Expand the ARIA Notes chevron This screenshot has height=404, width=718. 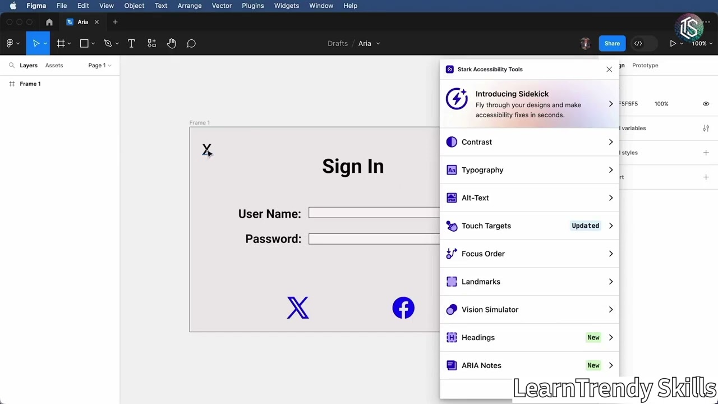[611, 365]
